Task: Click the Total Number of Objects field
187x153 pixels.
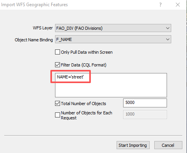Action: (145, 103)
